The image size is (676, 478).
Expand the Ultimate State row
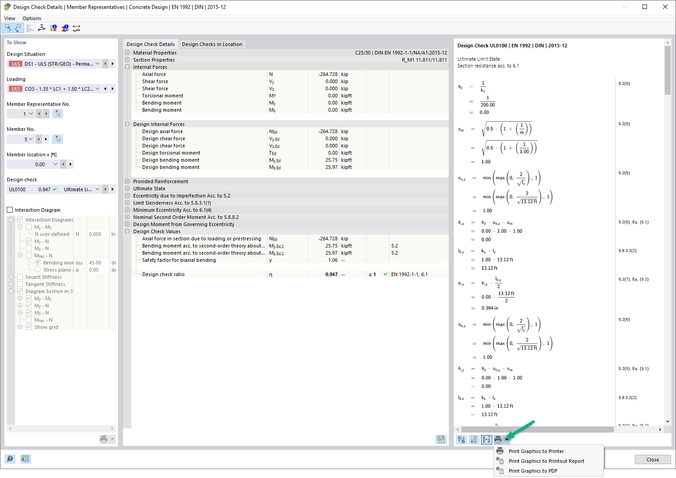click(x=127, y=189)
